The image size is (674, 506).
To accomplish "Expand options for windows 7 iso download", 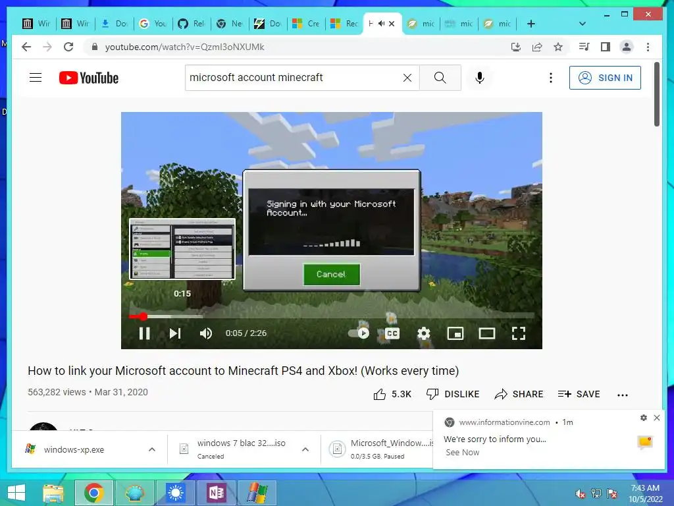I will pos(305,449).
